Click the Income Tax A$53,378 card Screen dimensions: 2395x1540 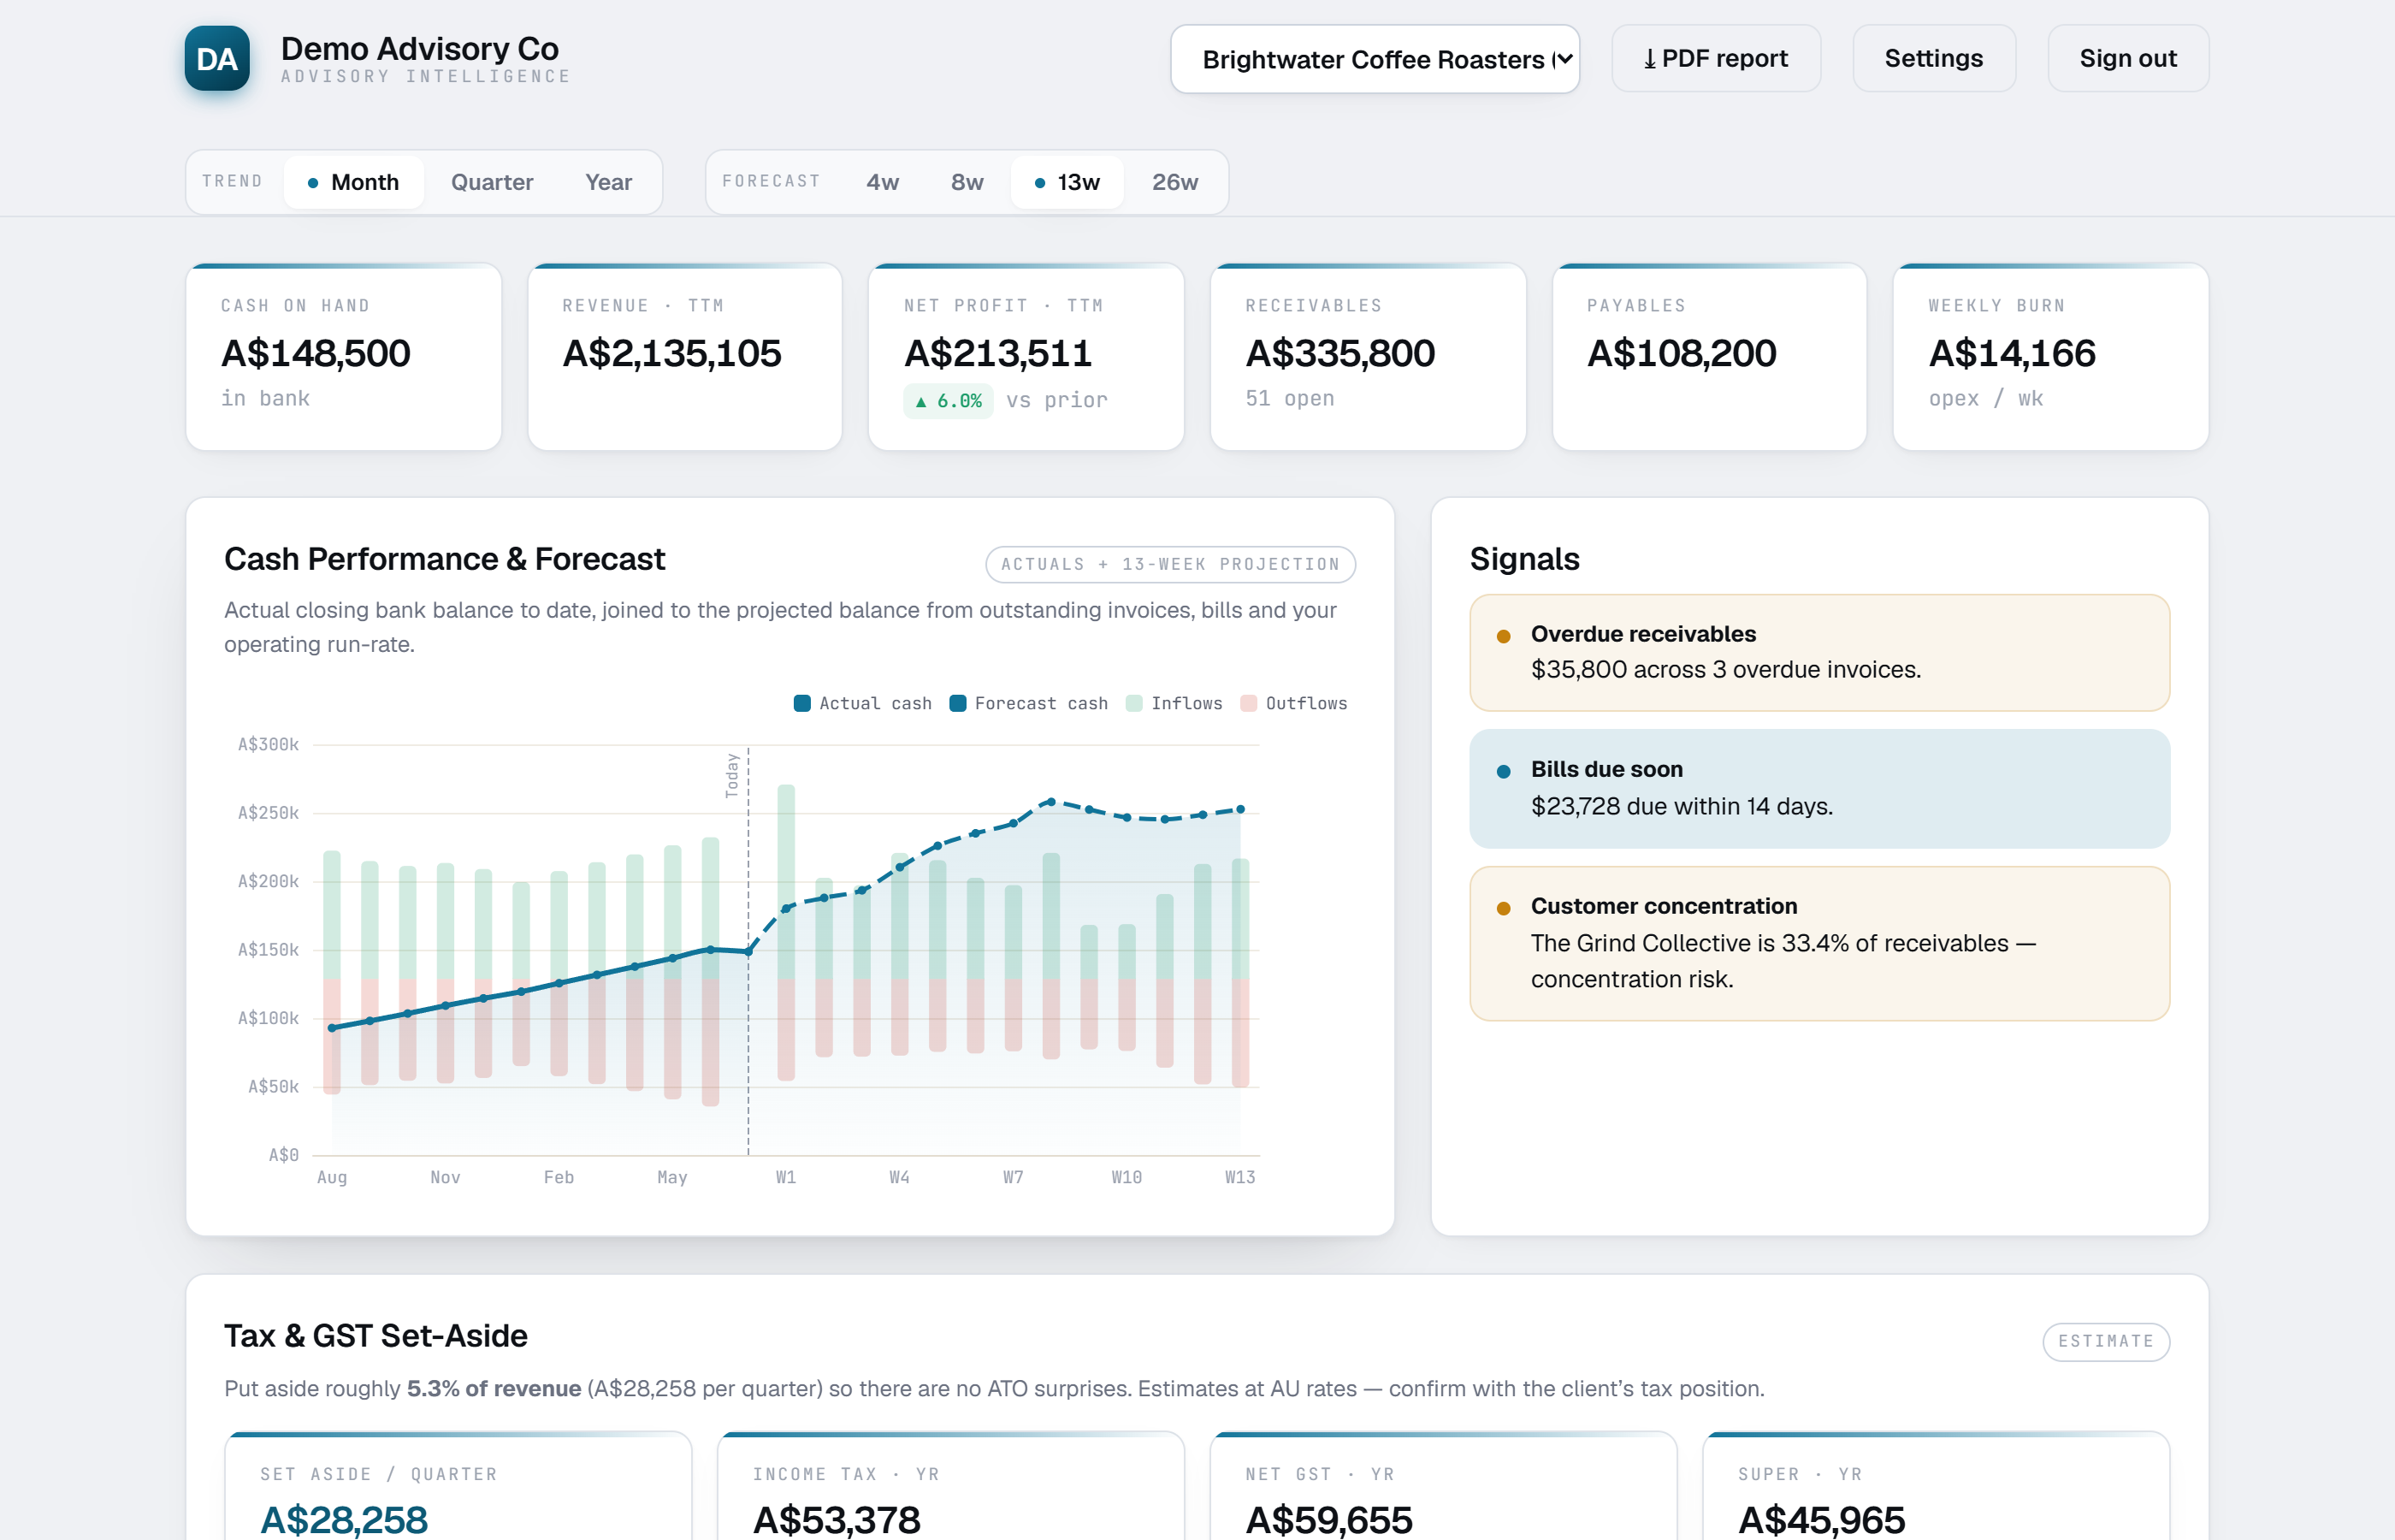(x=950, y=1486)
